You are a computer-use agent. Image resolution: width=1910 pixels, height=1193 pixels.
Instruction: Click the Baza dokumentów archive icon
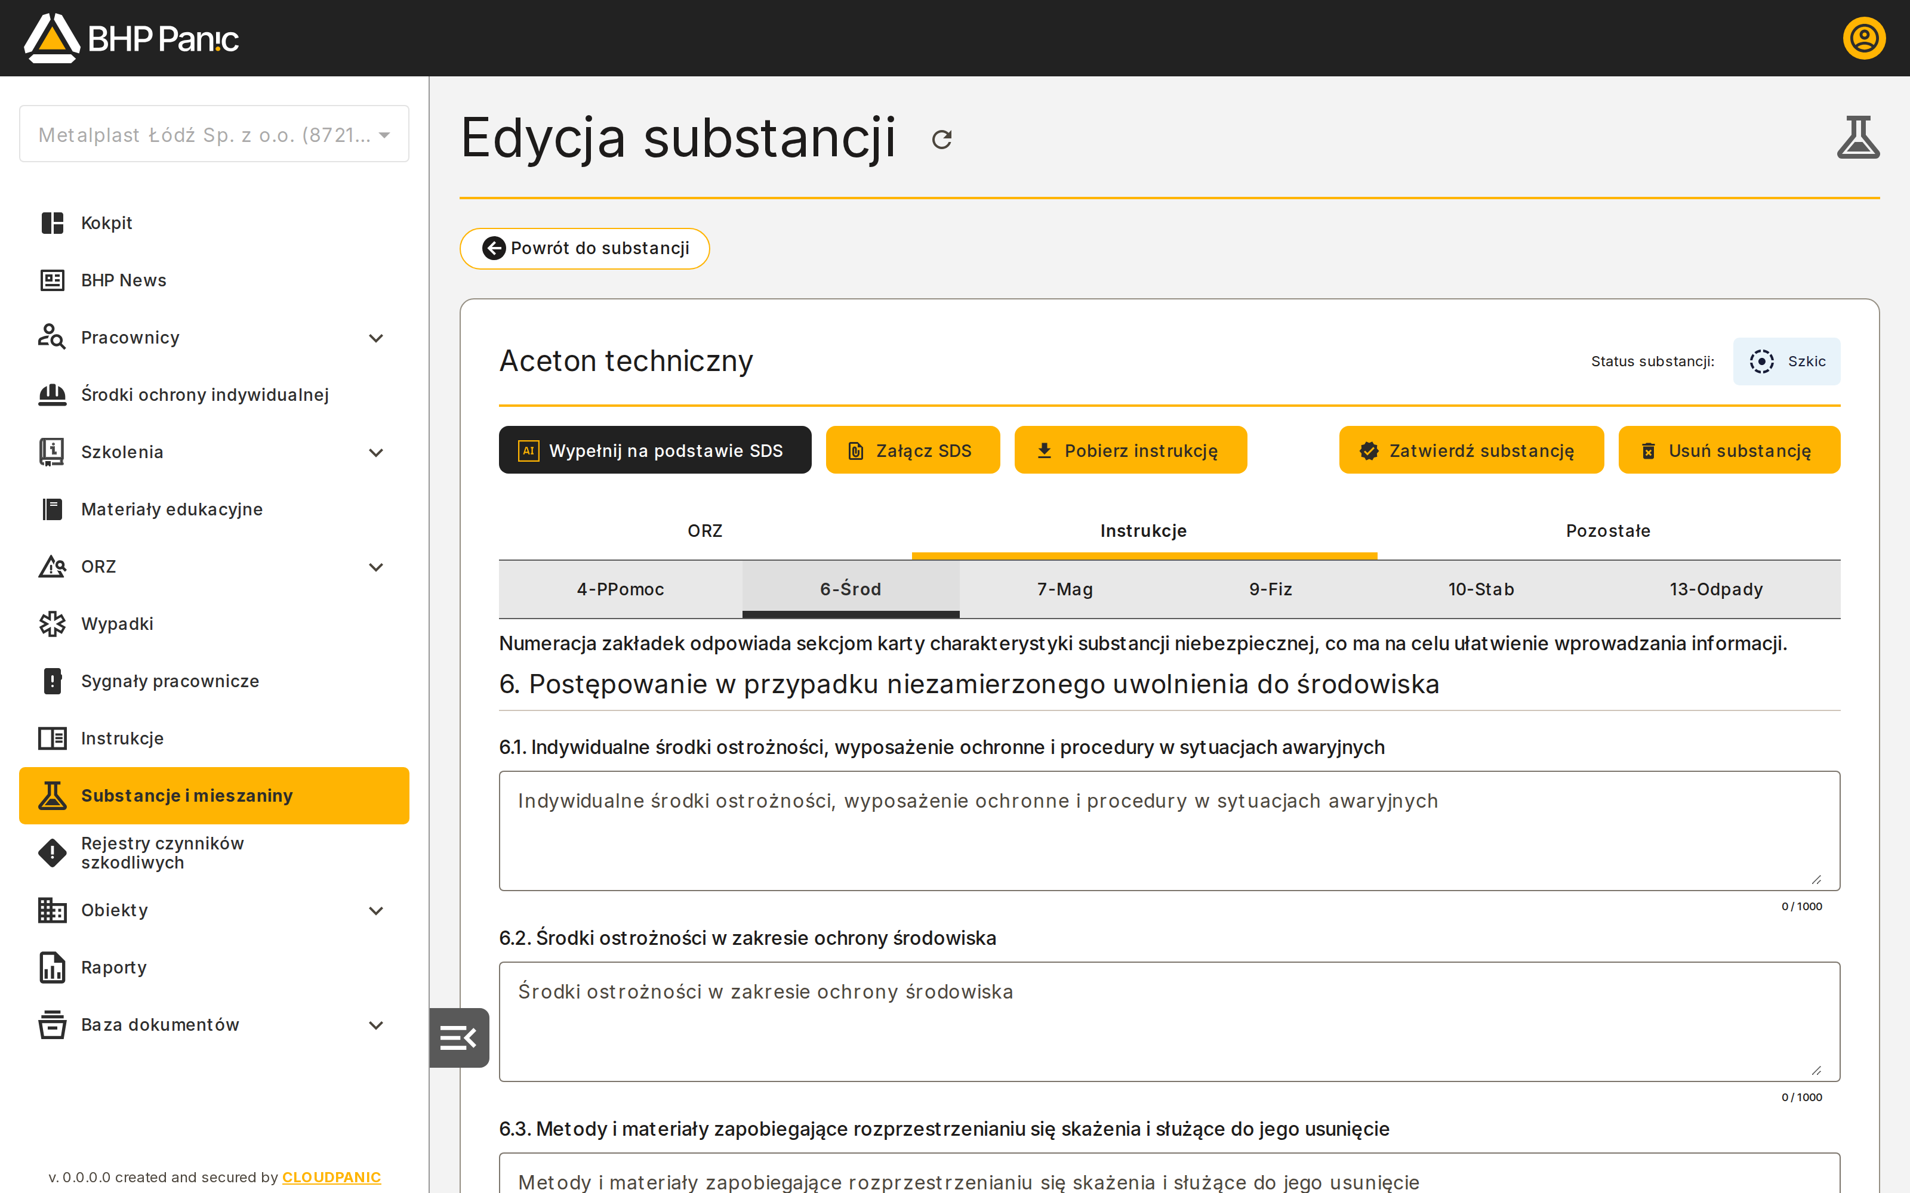pos(52,1025)
